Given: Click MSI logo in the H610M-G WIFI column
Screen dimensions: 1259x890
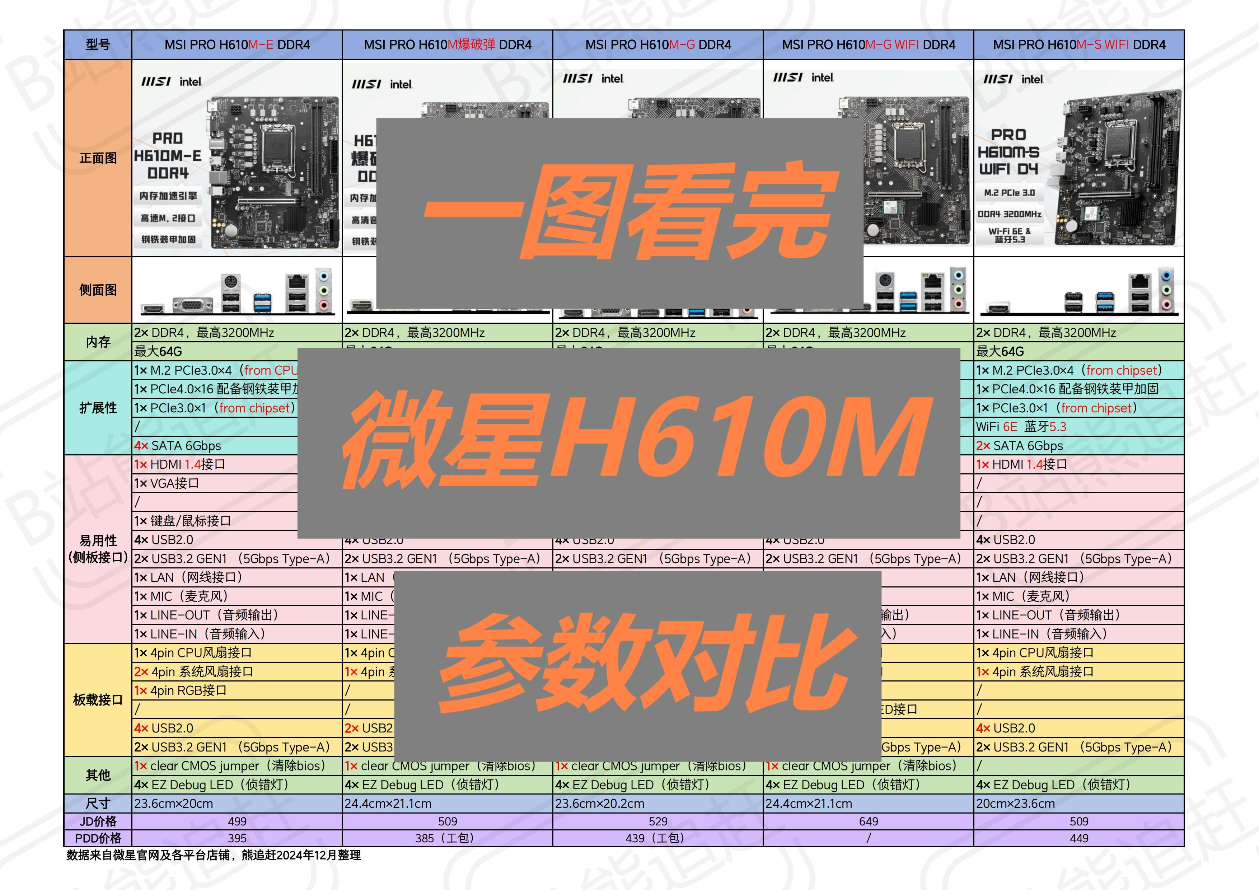Looking at the screenshot, I should [x=787, y=78].
